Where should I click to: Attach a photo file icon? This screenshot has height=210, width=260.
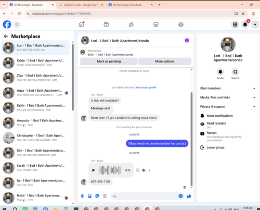pyautogui.click(x=90, y=196)
